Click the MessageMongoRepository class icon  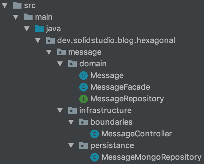click(x=95, y=157)
